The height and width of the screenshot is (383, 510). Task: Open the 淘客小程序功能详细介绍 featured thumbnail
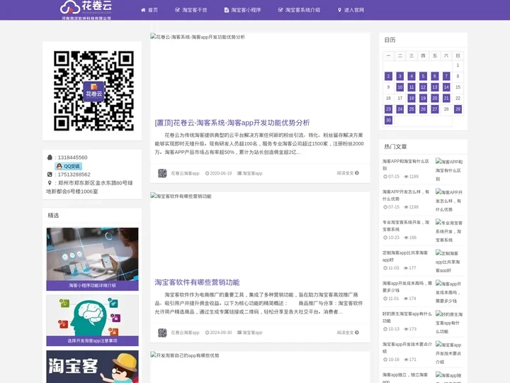92,259
